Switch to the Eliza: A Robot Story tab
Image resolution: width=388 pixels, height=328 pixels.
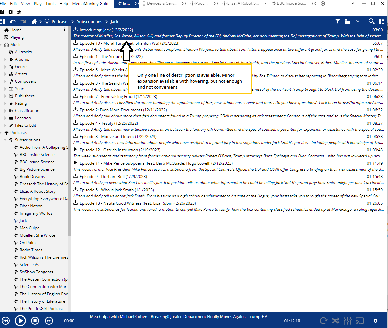pos(241,3)
